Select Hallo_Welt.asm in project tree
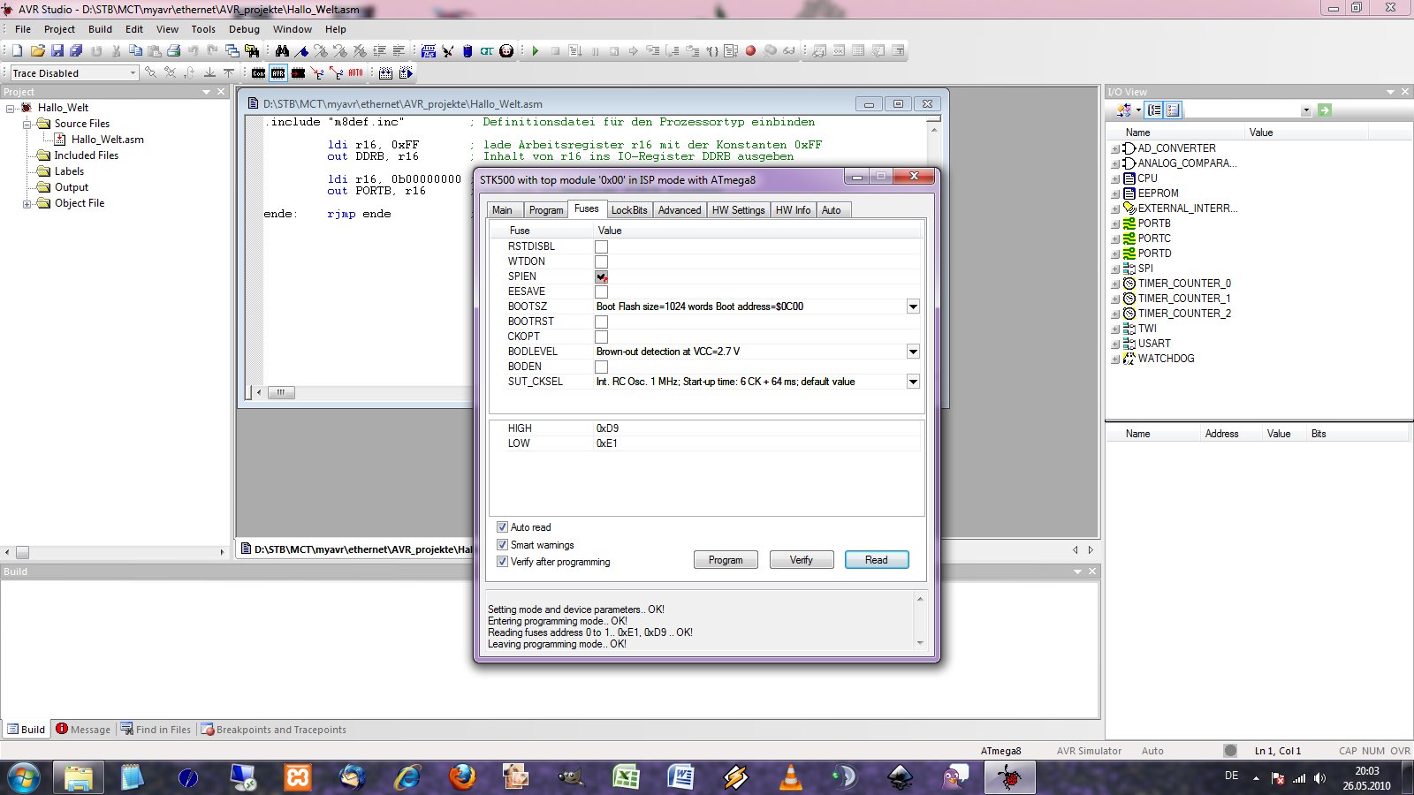 click(107, 140)
